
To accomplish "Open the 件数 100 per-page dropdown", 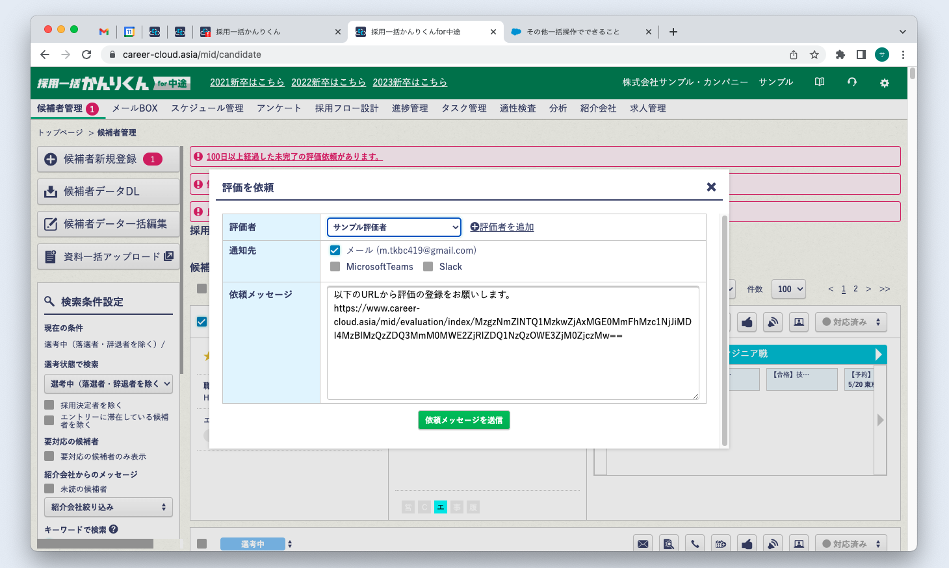I will point(788,289).
